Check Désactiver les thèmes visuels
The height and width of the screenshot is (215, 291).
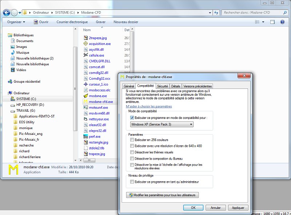(x=132, y=152)
